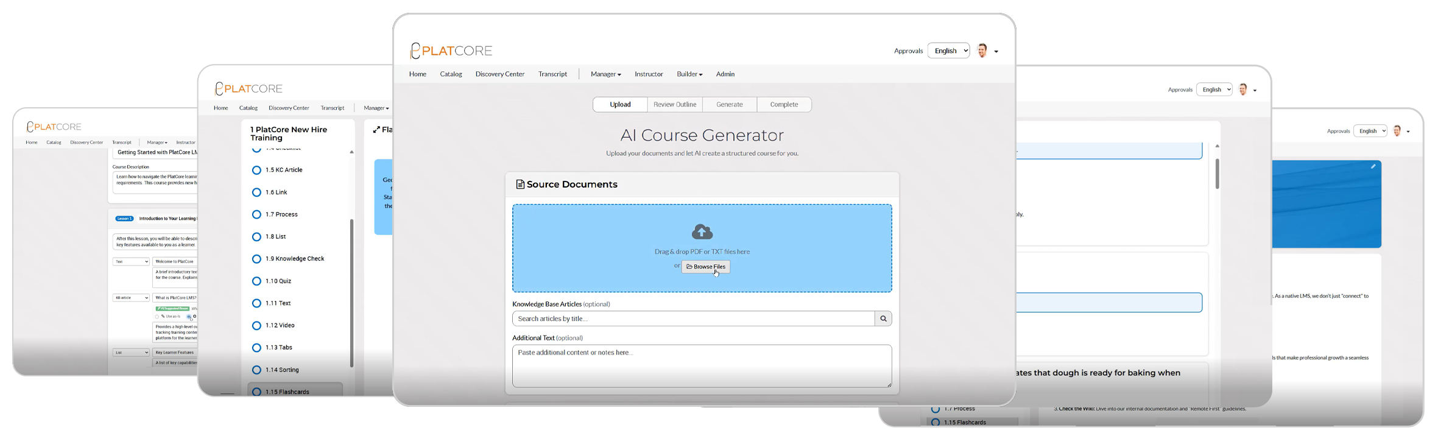Open the Text content type dropdown
The height and width of the screenshot is (444, 1438).
click(131, 261)
